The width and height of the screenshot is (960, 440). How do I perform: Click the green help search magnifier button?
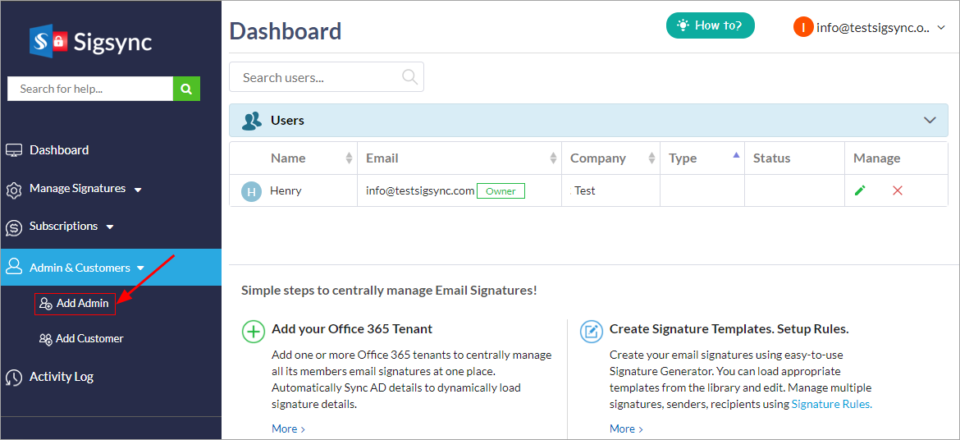pos(186,89)
